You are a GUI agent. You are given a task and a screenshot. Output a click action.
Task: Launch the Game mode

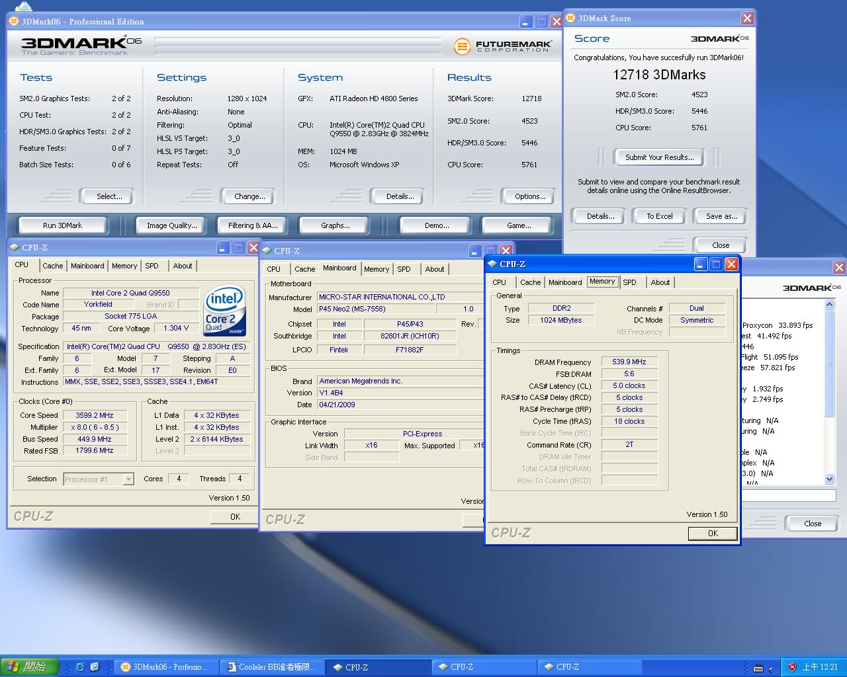(x=519, y=225)
